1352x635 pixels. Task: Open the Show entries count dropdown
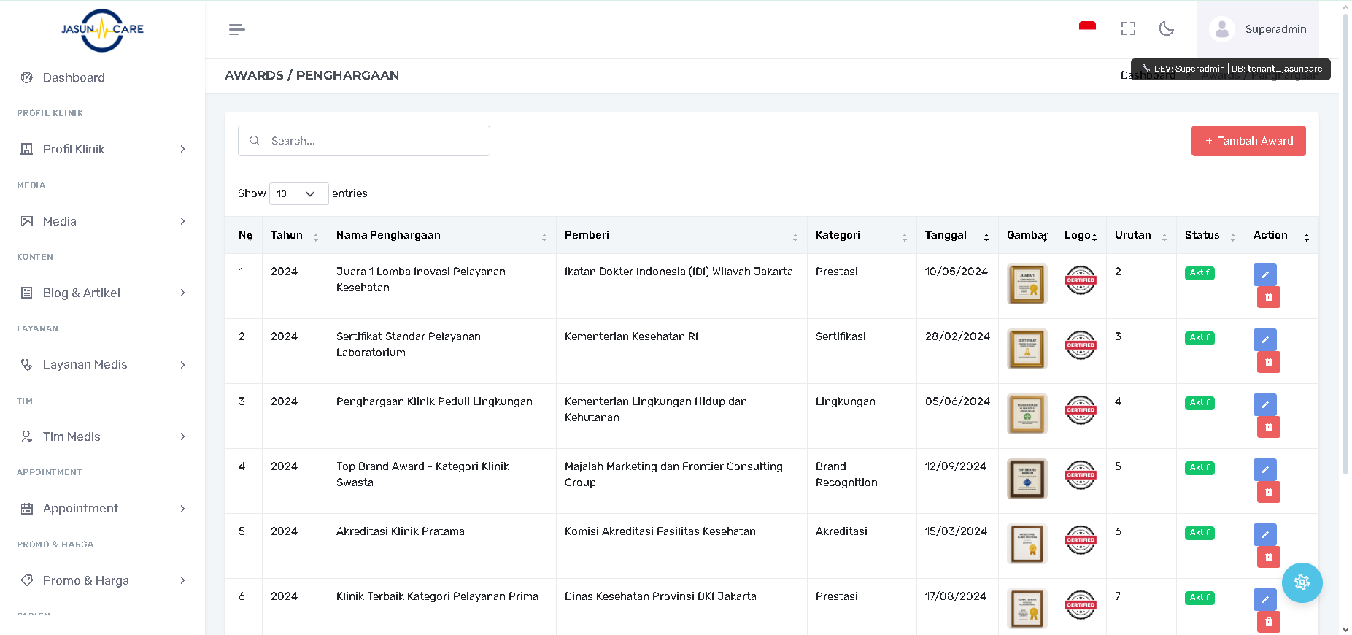pyautogui.click(x=298, y=193)
